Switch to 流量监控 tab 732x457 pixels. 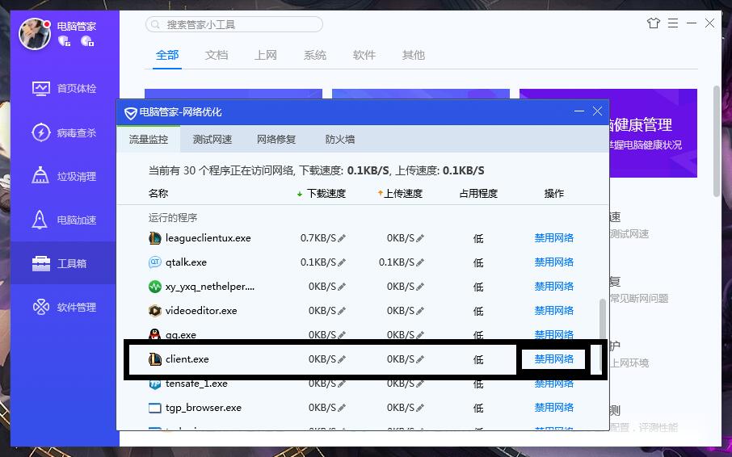click(x=149, y=139)
